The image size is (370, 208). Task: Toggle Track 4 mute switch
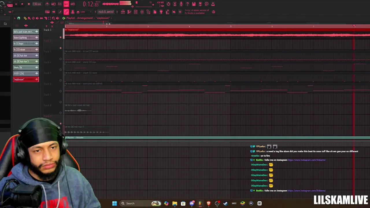[60, 70]
